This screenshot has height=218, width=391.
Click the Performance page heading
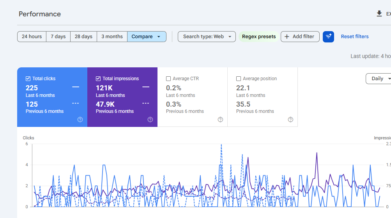point(40,14)
